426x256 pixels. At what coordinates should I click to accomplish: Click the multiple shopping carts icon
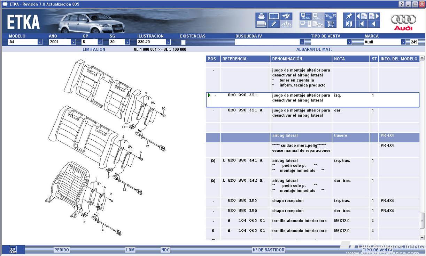click(330, 16)
